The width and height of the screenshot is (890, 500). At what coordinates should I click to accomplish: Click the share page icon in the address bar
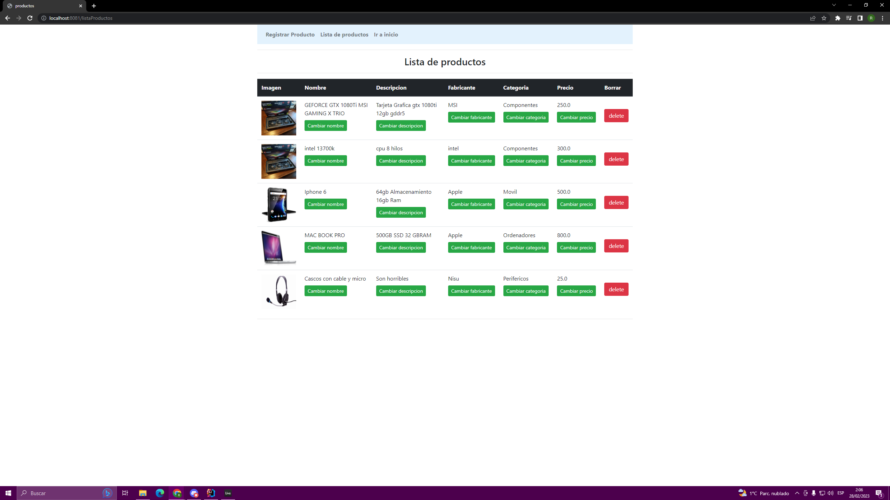point(812,18)
